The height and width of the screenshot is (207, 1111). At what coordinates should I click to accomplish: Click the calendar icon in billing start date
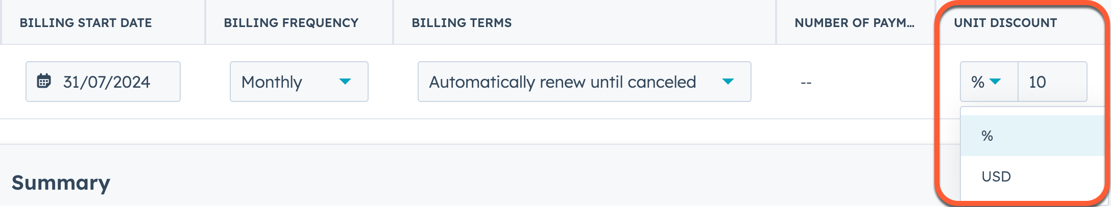coord(44,81)
